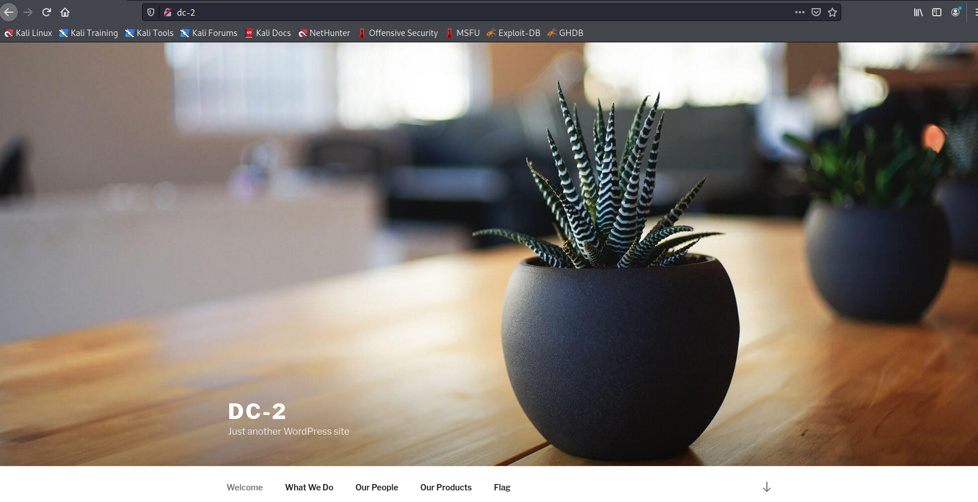Open page actions three-dot menu

(x=800, y=12)
